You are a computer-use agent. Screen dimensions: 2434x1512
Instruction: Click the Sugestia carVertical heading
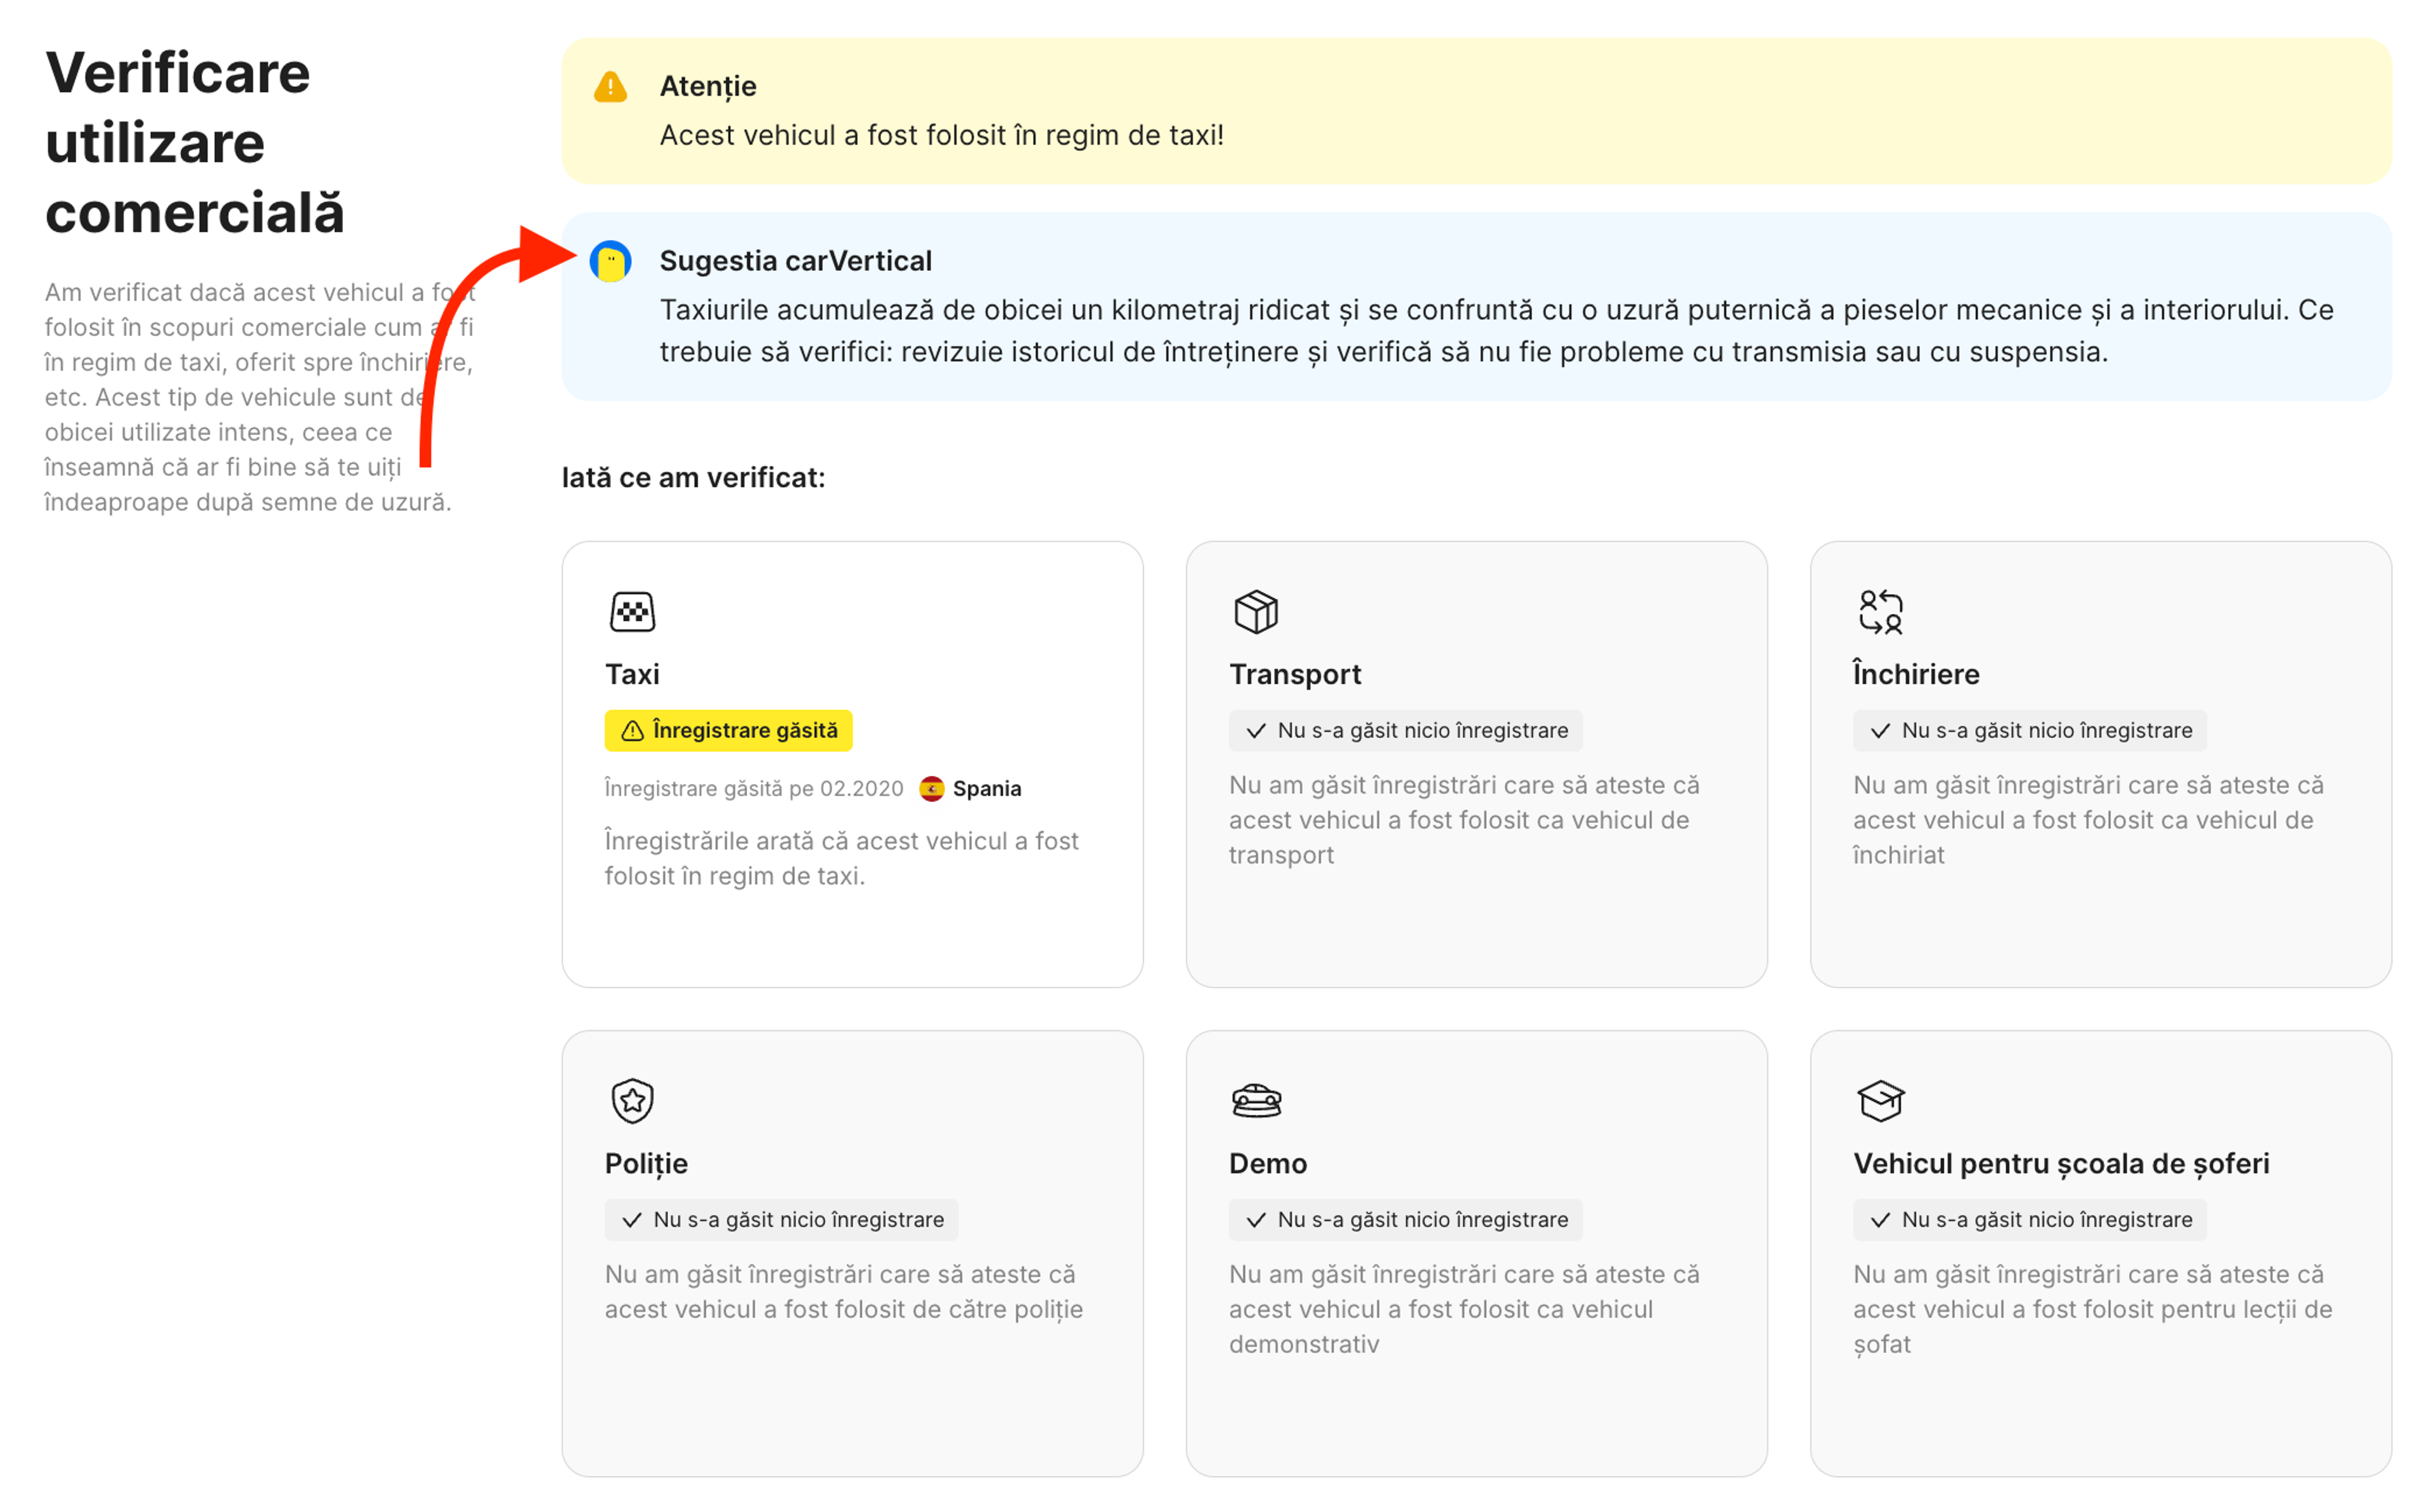pyautogui.click(x=795, y=261)
